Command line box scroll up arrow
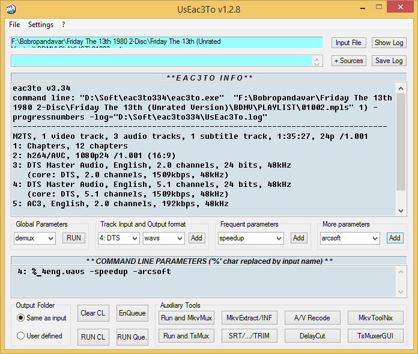418x354 pixels. pyautogui.click(x=401, y=272)
